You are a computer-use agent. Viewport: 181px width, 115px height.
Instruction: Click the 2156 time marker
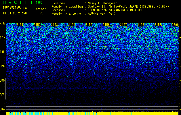click(106, 25)
